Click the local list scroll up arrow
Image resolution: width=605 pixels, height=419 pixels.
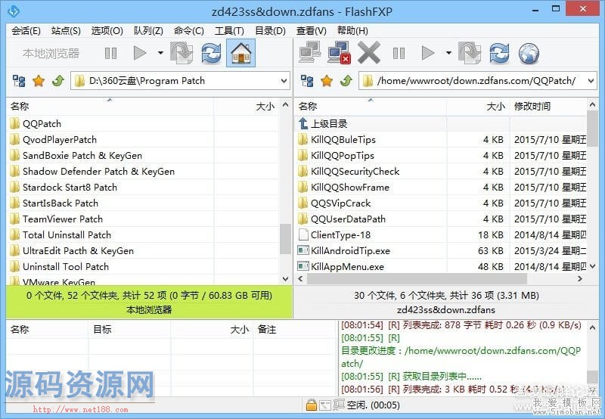click(286, 105)
